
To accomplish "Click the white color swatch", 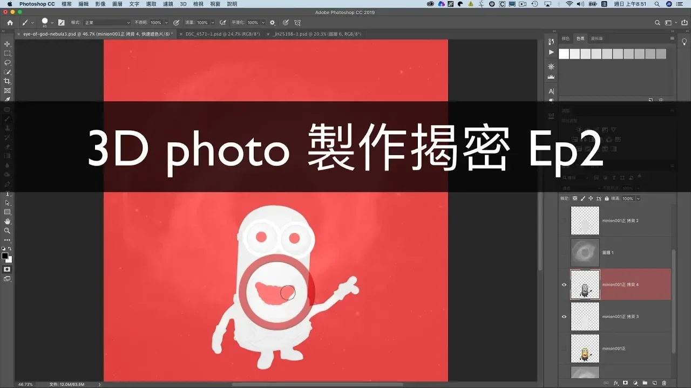I will point(564,54).
